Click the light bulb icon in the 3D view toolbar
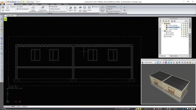This screenshot has width=196, height=110. click(x=187, y=62)
